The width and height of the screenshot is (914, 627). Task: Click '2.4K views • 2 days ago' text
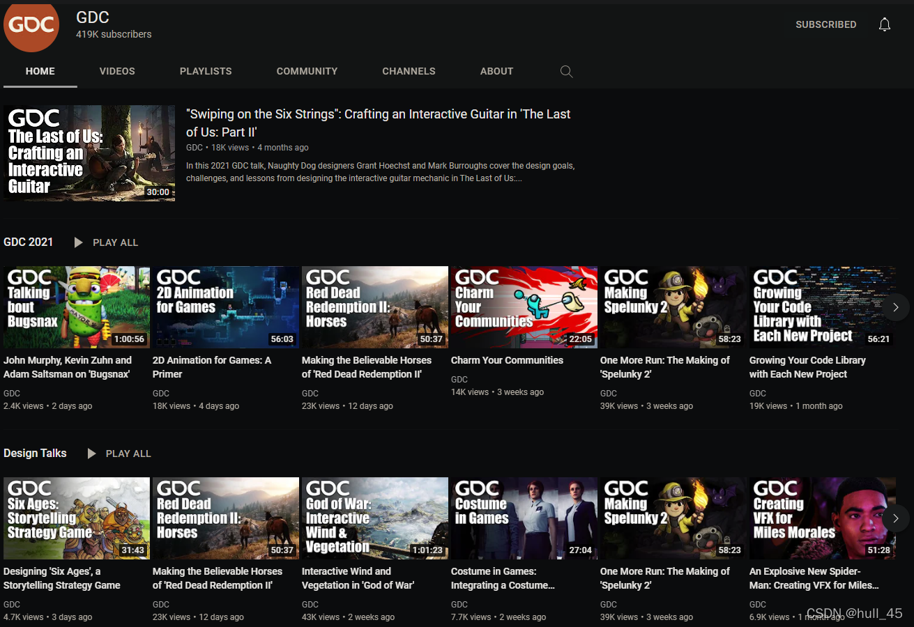47,406
